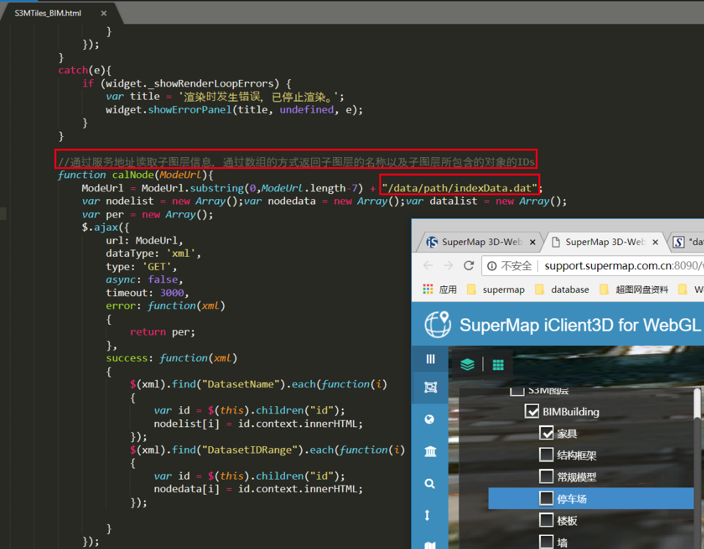Click the timeout value 3000
The height and width of the screenshot is (549, 704).
[172, 293]
